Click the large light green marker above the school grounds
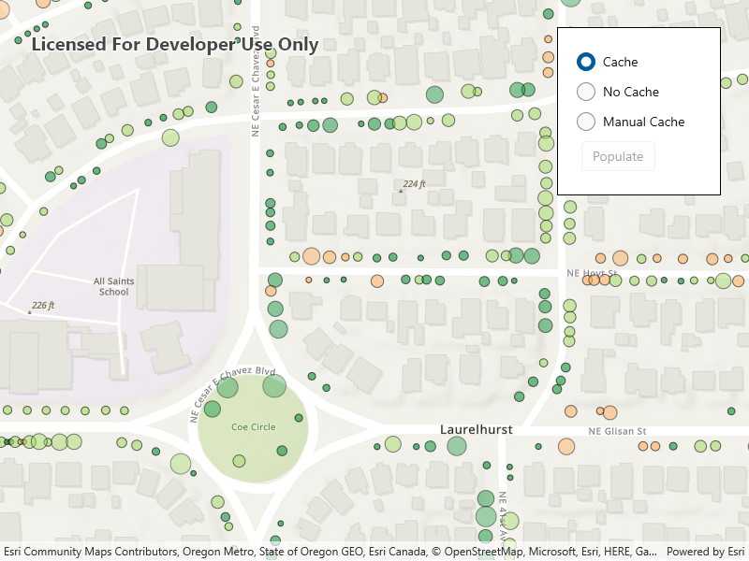749x561 pixels. (x=170, y=138)
